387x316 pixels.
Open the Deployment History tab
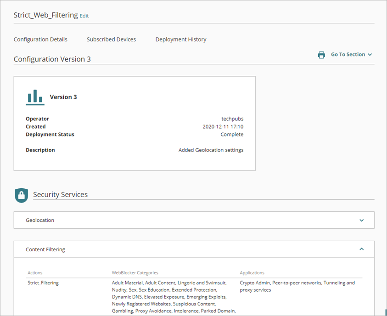pos(180,39)
